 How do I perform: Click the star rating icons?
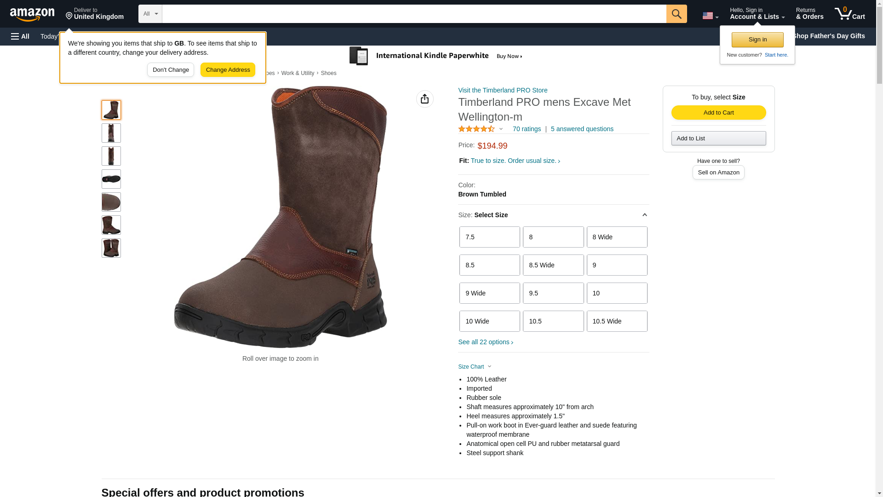click(x=476, y=129)
